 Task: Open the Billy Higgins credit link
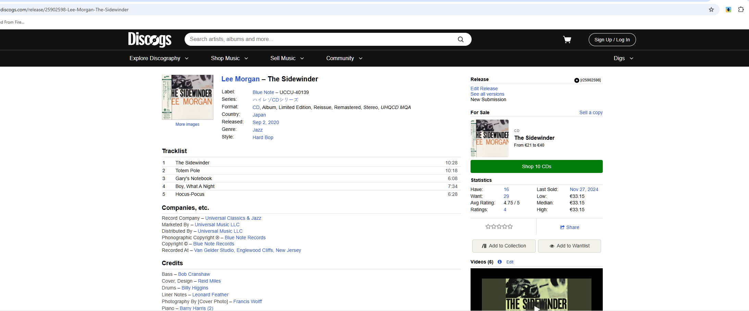pos(195,288)
